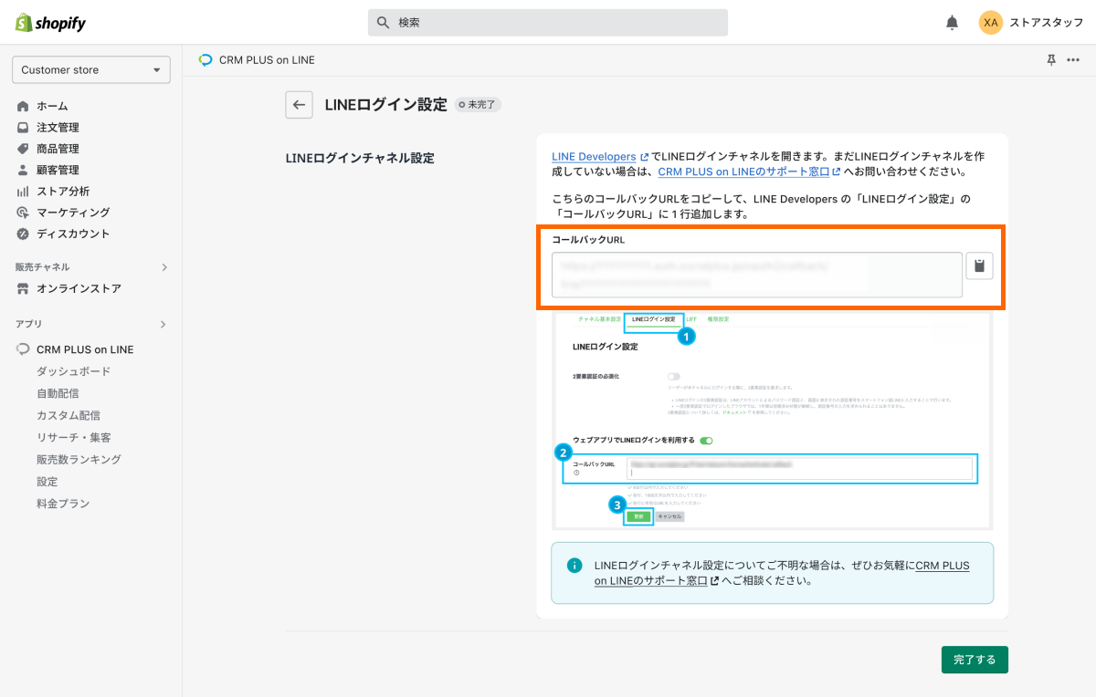Go back with the arrow button
Viewport: 1096px width, 697px height.
299,105
